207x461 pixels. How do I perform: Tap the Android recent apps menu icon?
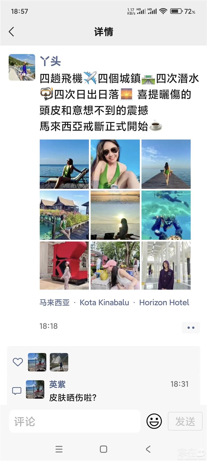click(59, 449)
